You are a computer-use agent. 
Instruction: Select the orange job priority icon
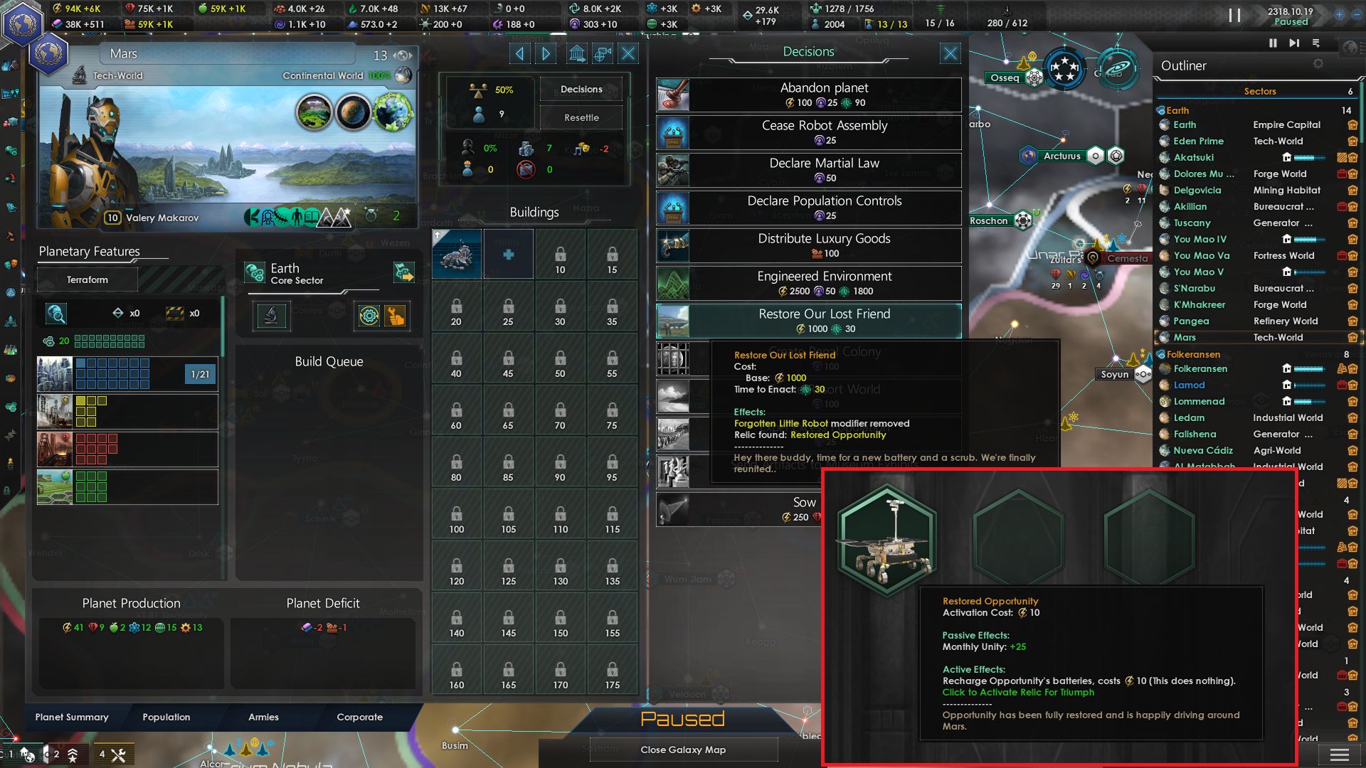click(x=395, y=316)
